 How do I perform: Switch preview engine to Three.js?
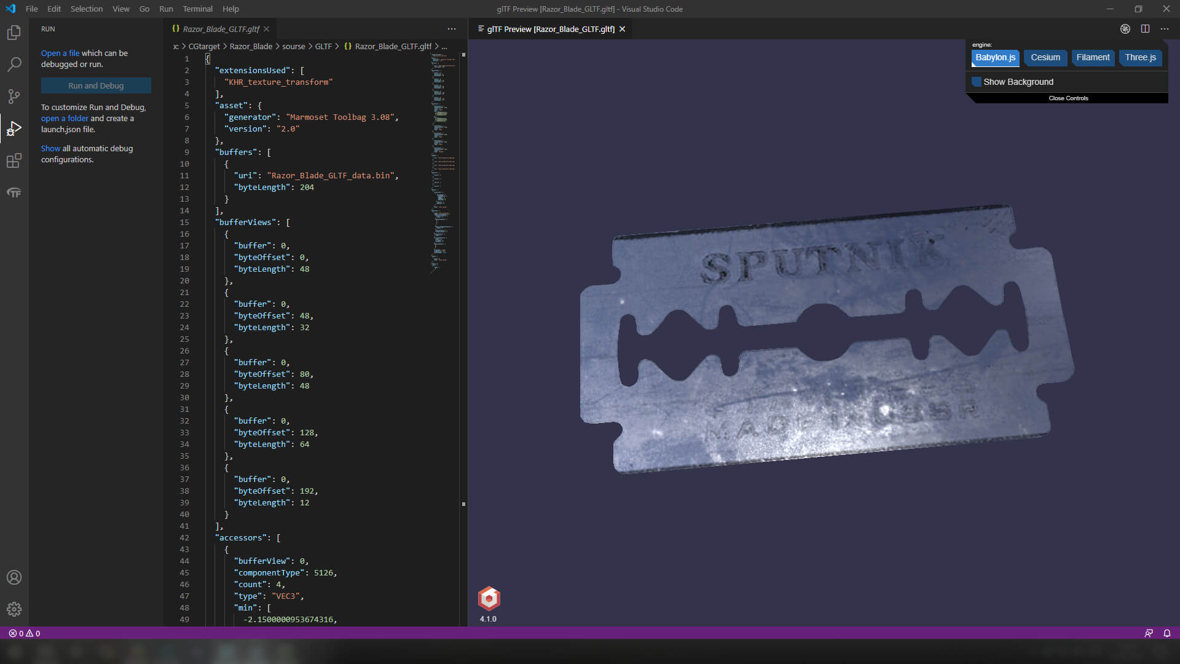1140,58
